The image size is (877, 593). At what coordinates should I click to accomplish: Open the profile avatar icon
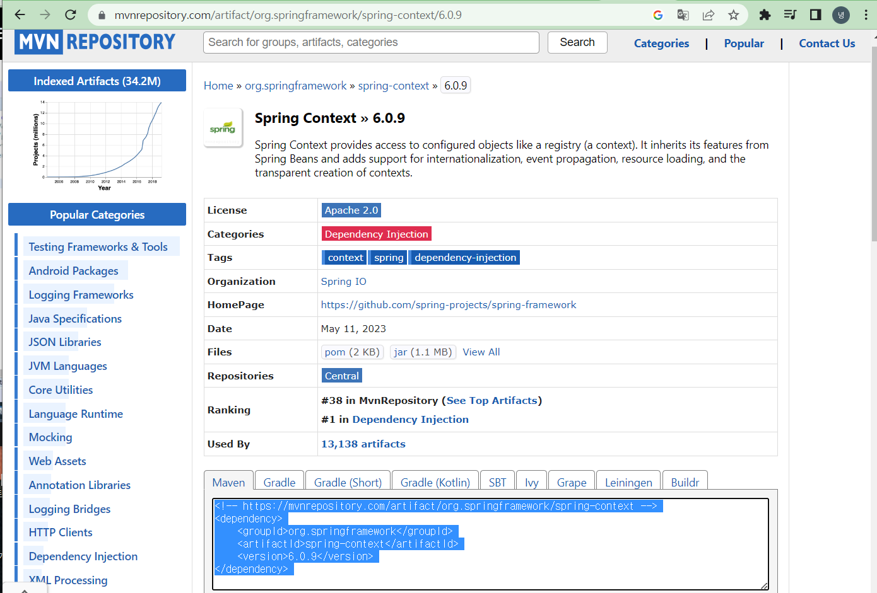tap(841, 14)
